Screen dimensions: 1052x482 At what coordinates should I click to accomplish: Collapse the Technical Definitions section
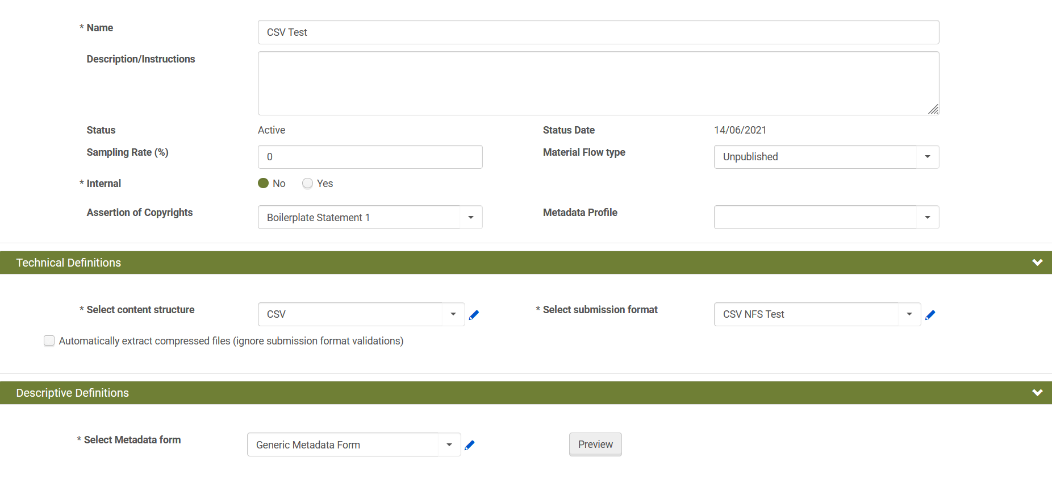coord(1037,263)
